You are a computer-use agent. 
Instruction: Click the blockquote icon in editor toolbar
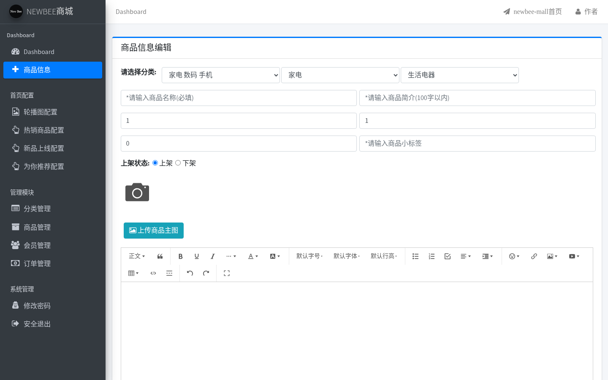(160, 256)
